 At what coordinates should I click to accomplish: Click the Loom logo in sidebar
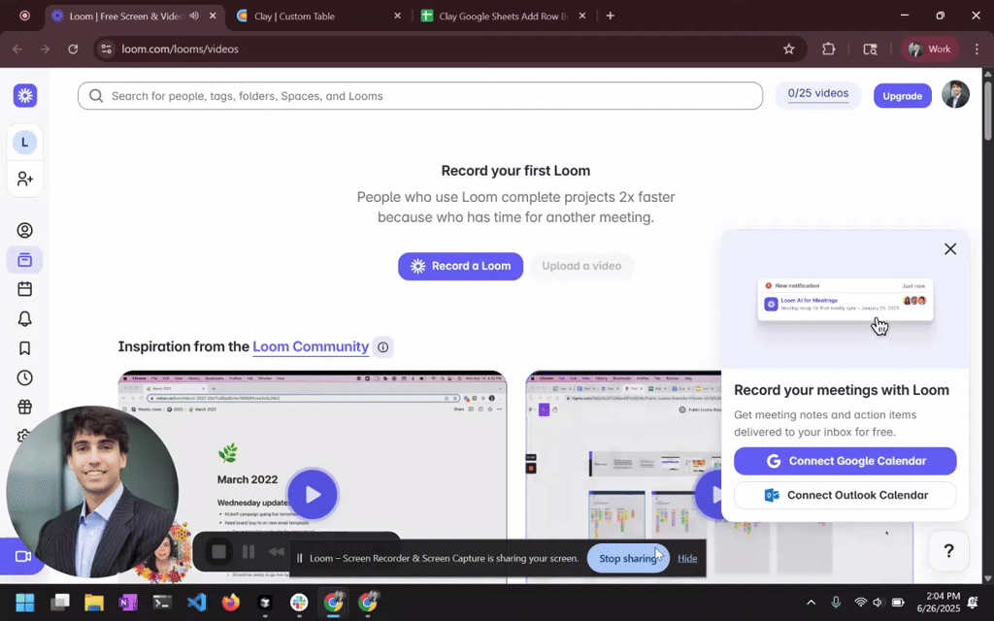[25, 95]
